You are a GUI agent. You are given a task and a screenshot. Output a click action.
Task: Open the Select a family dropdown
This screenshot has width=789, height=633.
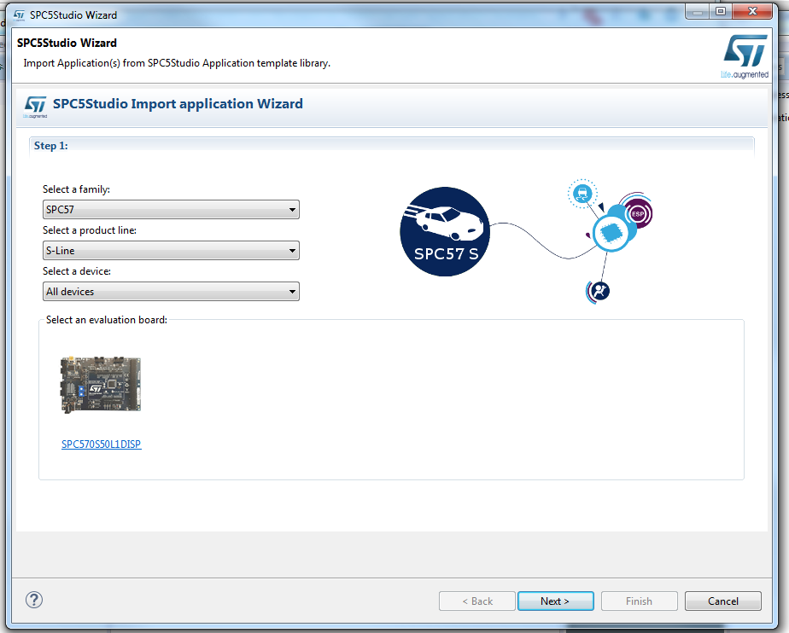coord(171,210)
